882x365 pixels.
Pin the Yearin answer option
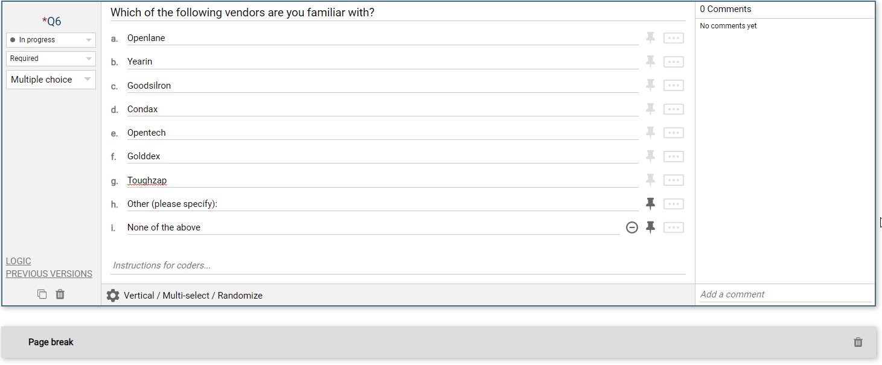click(650, 62)
